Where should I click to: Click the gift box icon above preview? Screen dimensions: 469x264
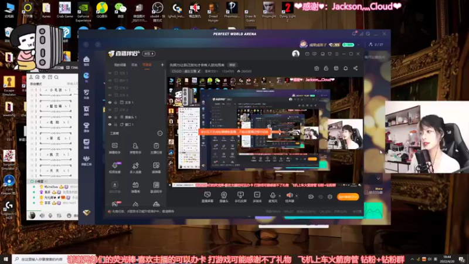[x=317, y=68]
